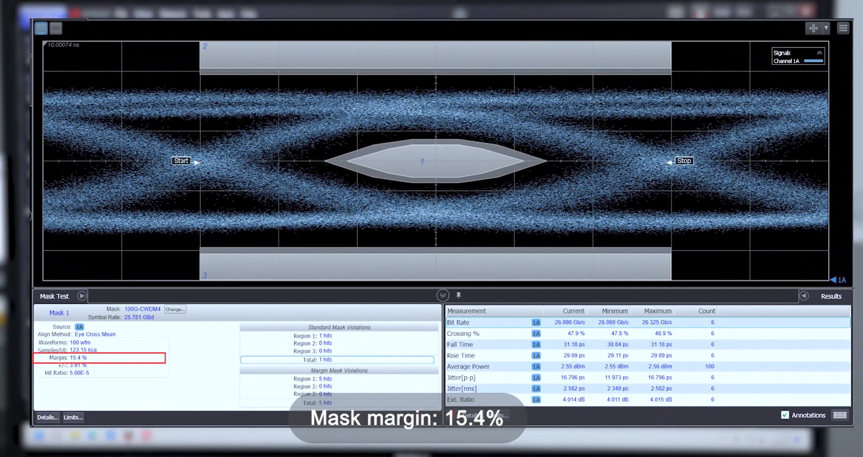Collapse the Signals legend with the chevron
The image size is (863, 457).
click(x=820, y=53)
